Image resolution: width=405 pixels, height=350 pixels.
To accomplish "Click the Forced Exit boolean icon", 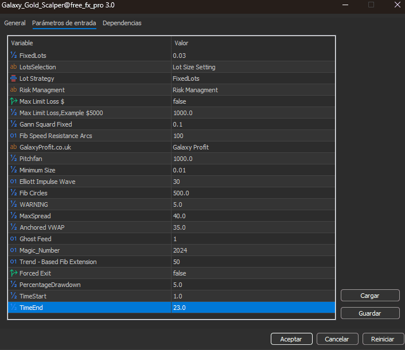I will 14,273.
